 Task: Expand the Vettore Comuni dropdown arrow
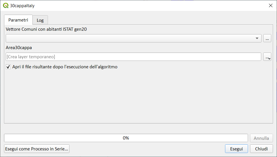257,38
